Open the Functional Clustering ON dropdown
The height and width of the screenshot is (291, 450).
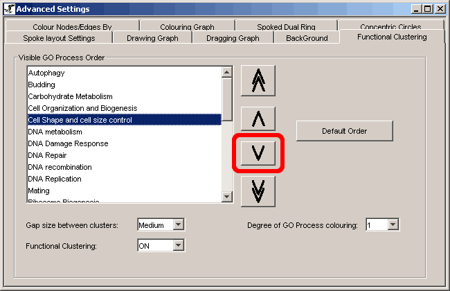pos(178,245)
